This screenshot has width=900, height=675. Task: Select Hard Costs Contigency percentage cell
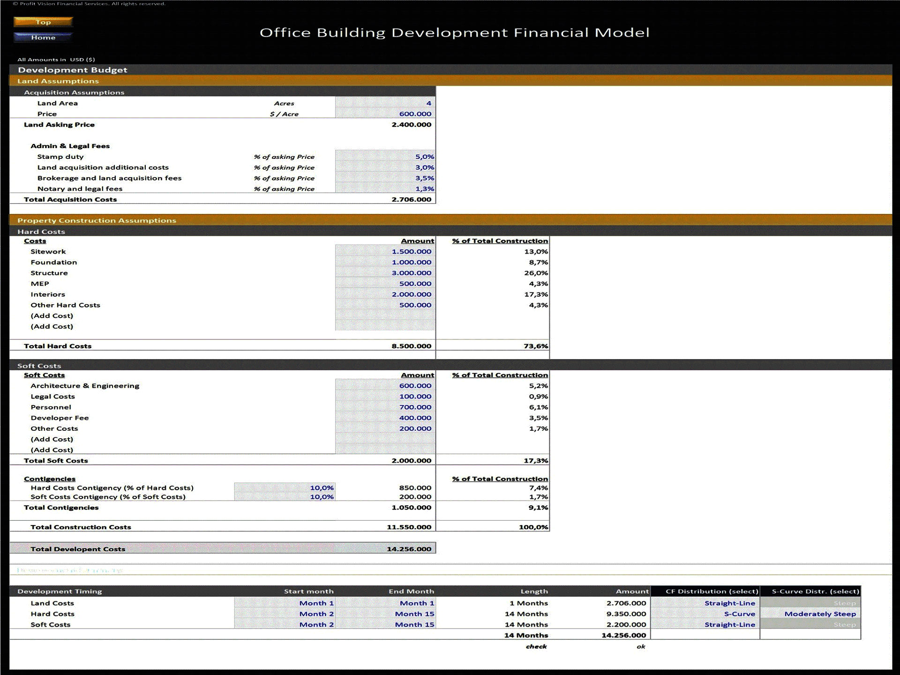point(285,488)
